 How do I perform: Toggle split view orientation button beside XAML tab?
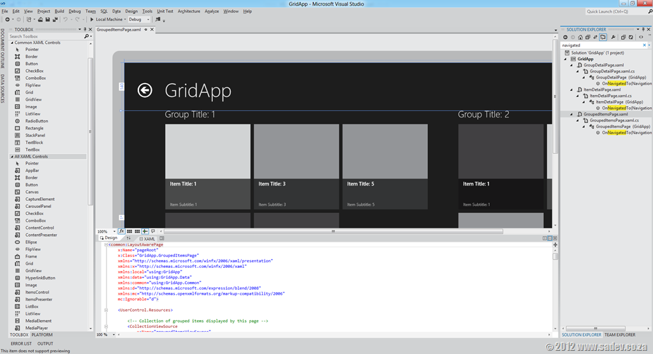coord(161,238)
